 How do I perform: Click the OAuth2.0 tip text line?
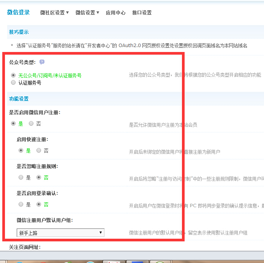132,46
